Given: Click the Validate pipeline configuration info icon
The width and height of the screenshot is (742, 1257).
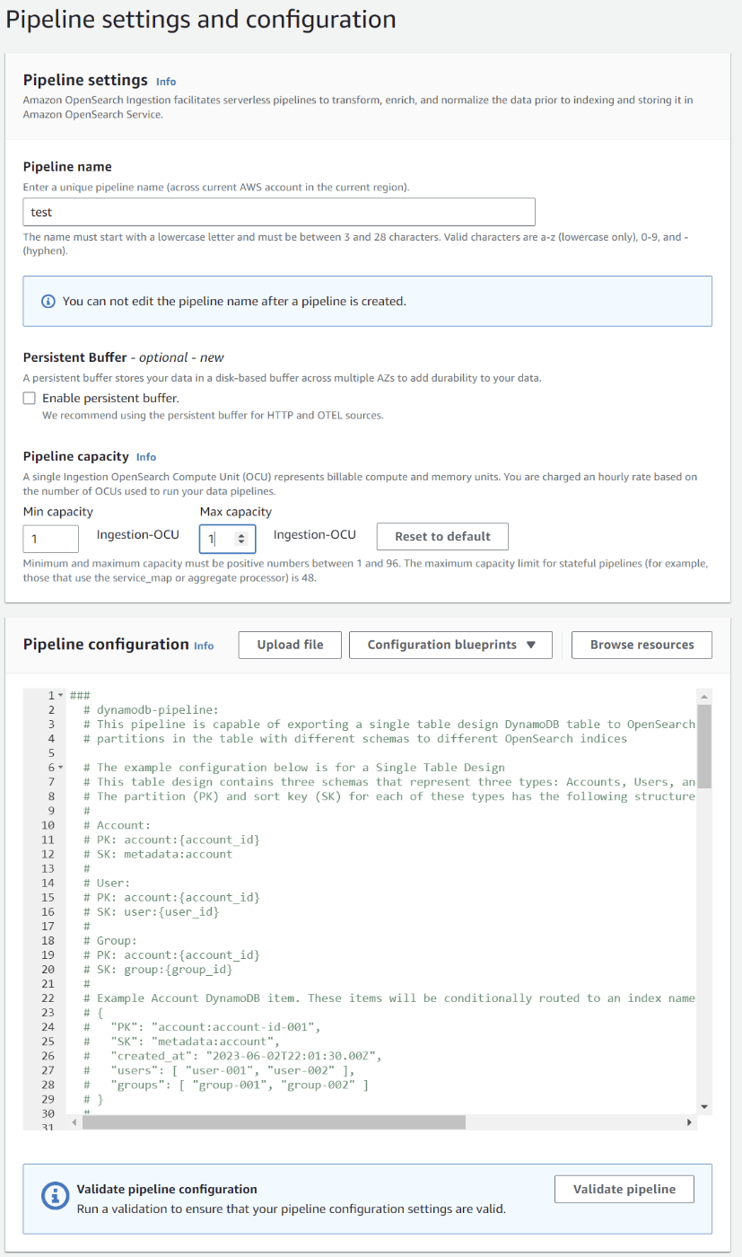Looking at the screenshot, I should tap(57, 1196).
